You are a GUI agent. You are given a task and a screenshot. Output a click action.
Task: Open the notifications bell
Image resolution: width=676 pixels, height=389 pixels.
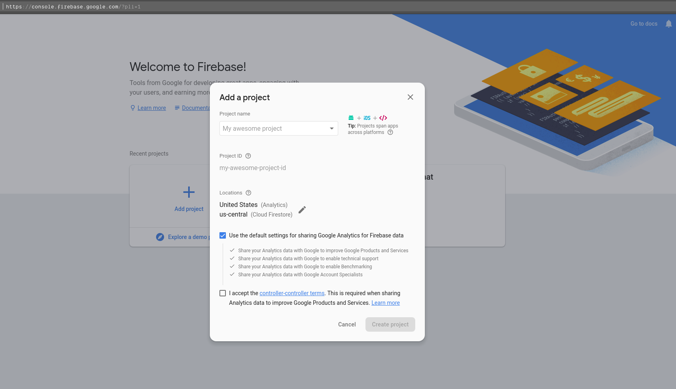(668, 24)
